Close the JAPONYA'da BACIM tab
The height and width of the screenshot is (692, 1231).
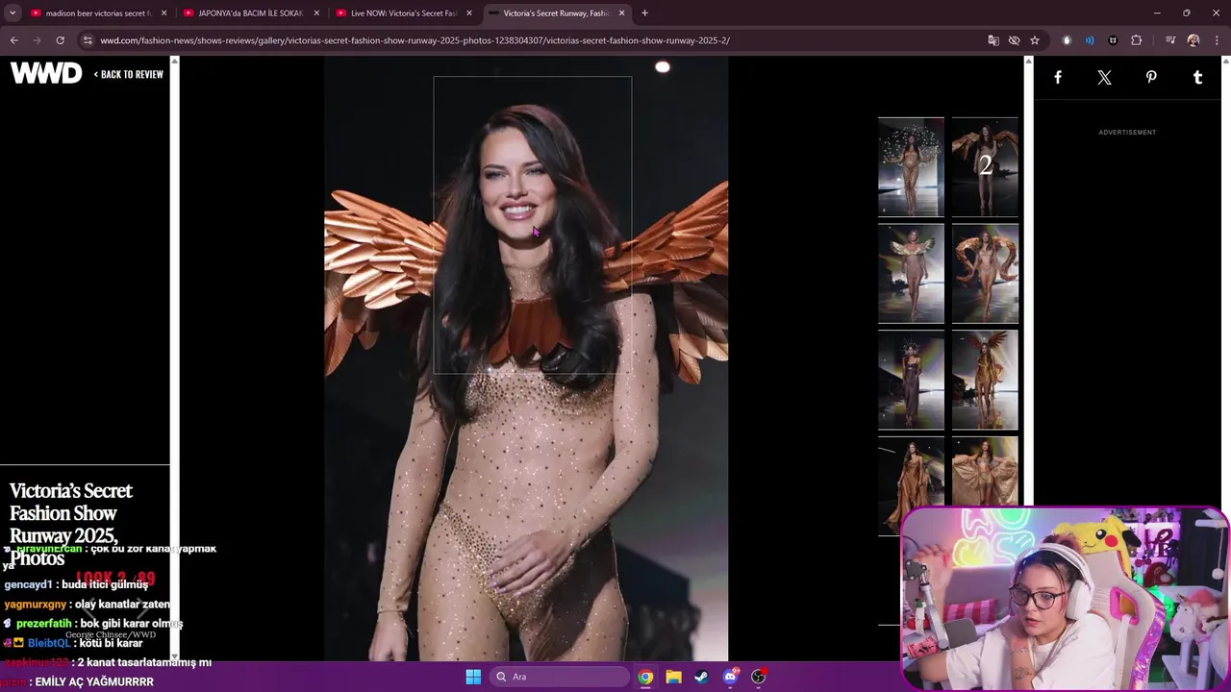click(316, 13)
